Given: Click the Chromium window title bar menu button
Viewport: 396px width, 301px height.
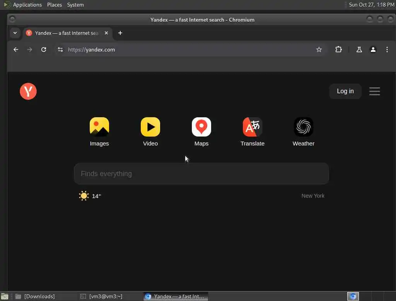Looking at the screenshot, I should point(12,19).
